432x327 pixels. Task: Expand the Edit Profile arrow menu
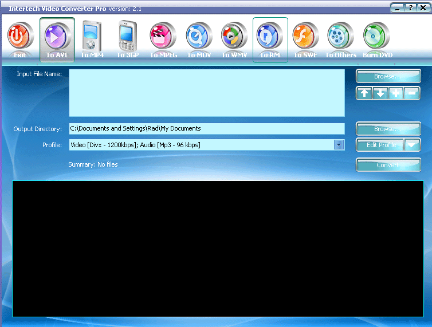[x=412, y=145]
